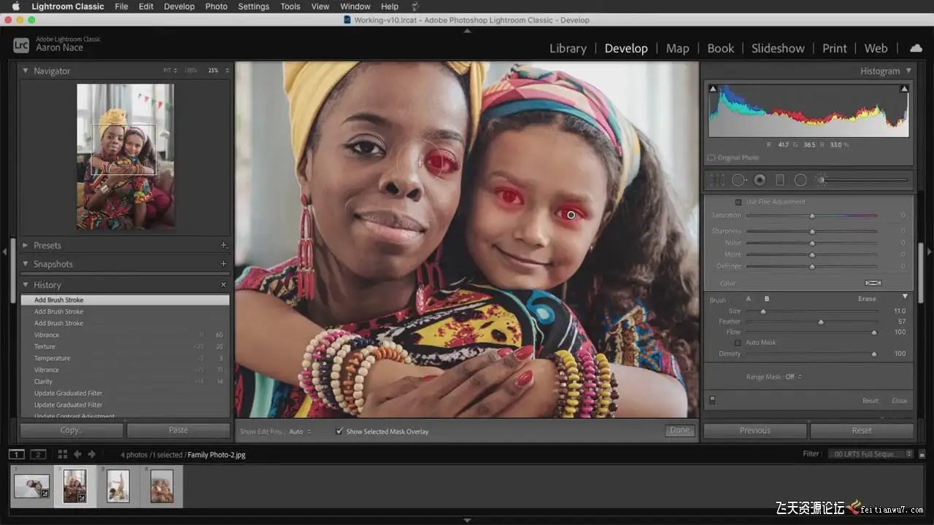
Task: Open the Photo menu
Action: [216, 7]
